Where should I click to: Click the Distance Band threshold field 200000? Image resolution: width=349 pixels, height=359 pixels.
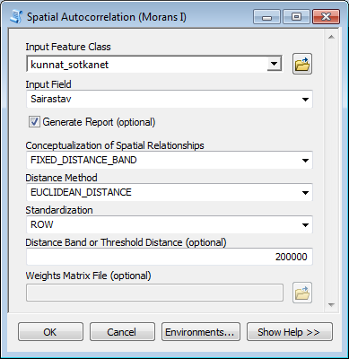170,257
